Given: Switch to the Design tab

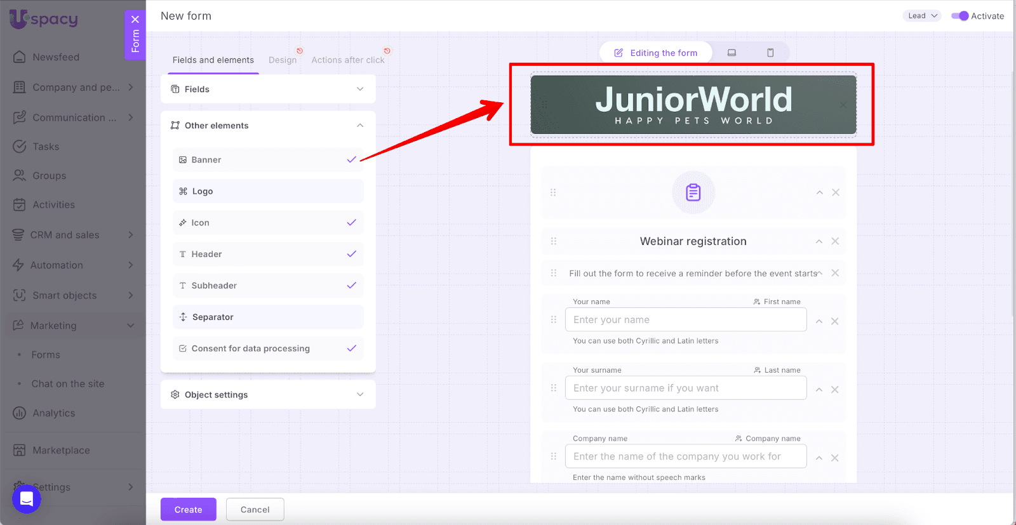Looking at the screenshot, I should coord(283,60).
